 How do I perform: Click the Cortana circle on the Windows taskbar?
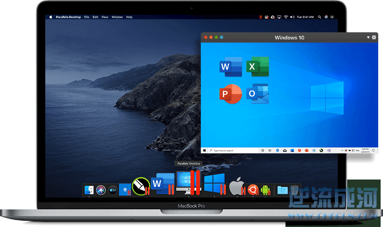263,151
